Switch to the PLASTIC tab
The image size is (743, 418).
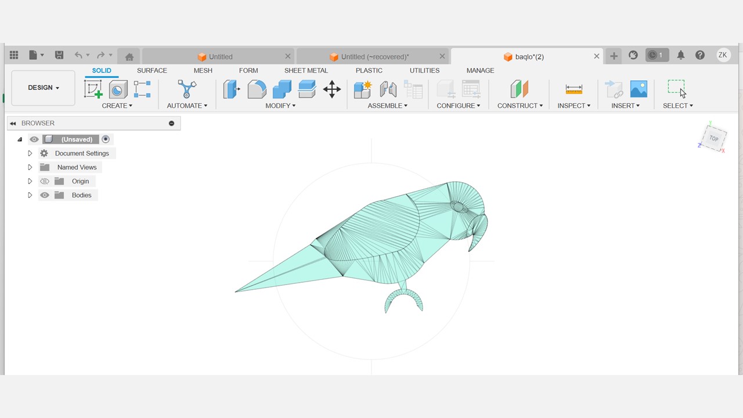click(369, 70)
